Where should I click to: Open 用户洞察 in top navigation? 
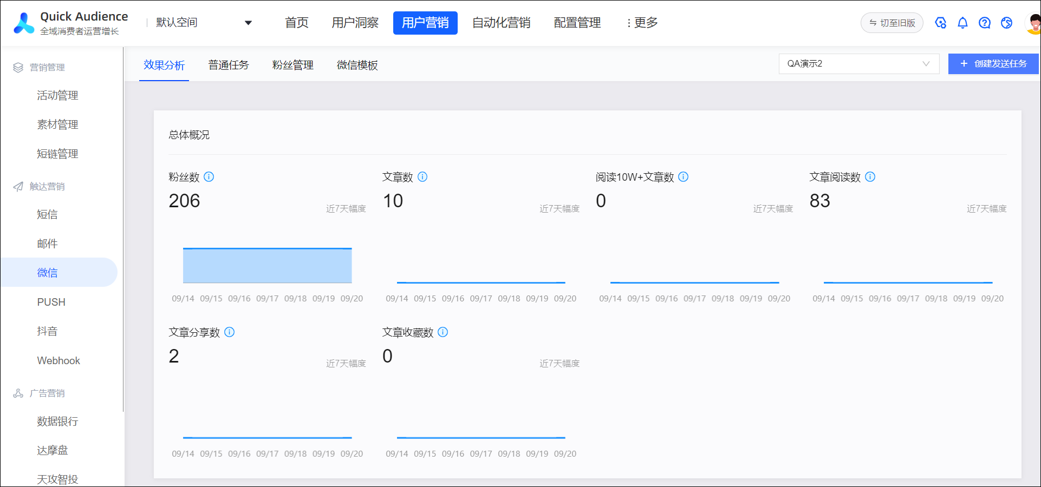pyautogui.click(x=355, y=23)
